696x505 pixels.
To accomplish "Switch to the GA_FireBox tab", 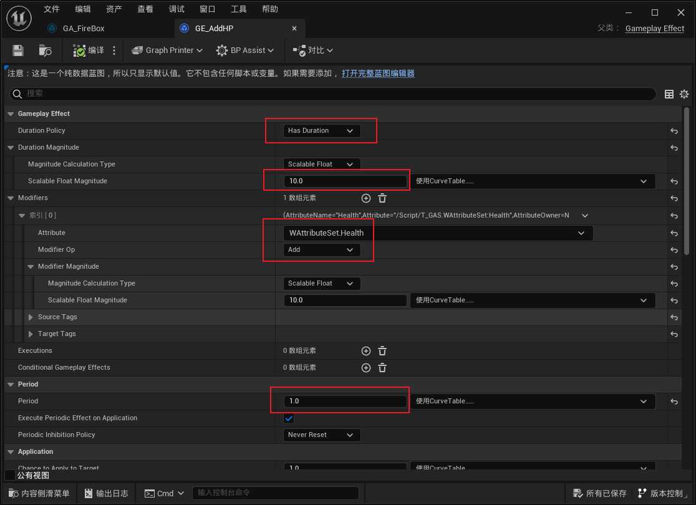I will 84,29.
